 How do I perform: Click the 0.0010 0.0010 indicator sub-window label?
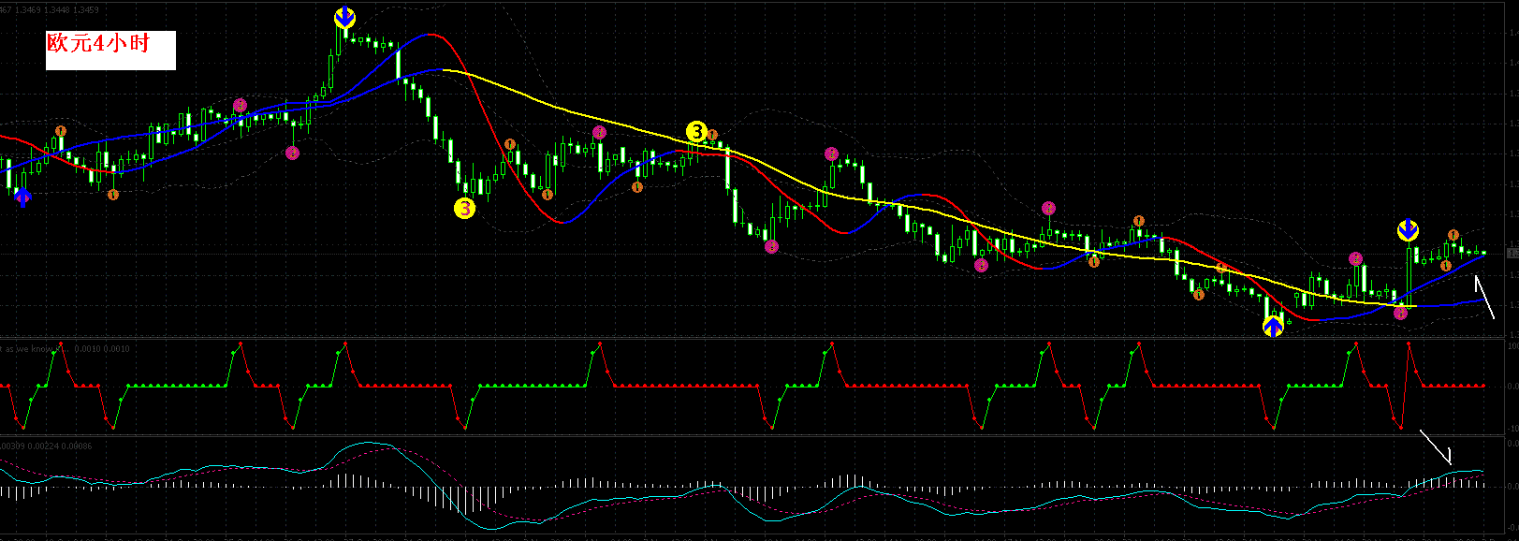(103, 349)
